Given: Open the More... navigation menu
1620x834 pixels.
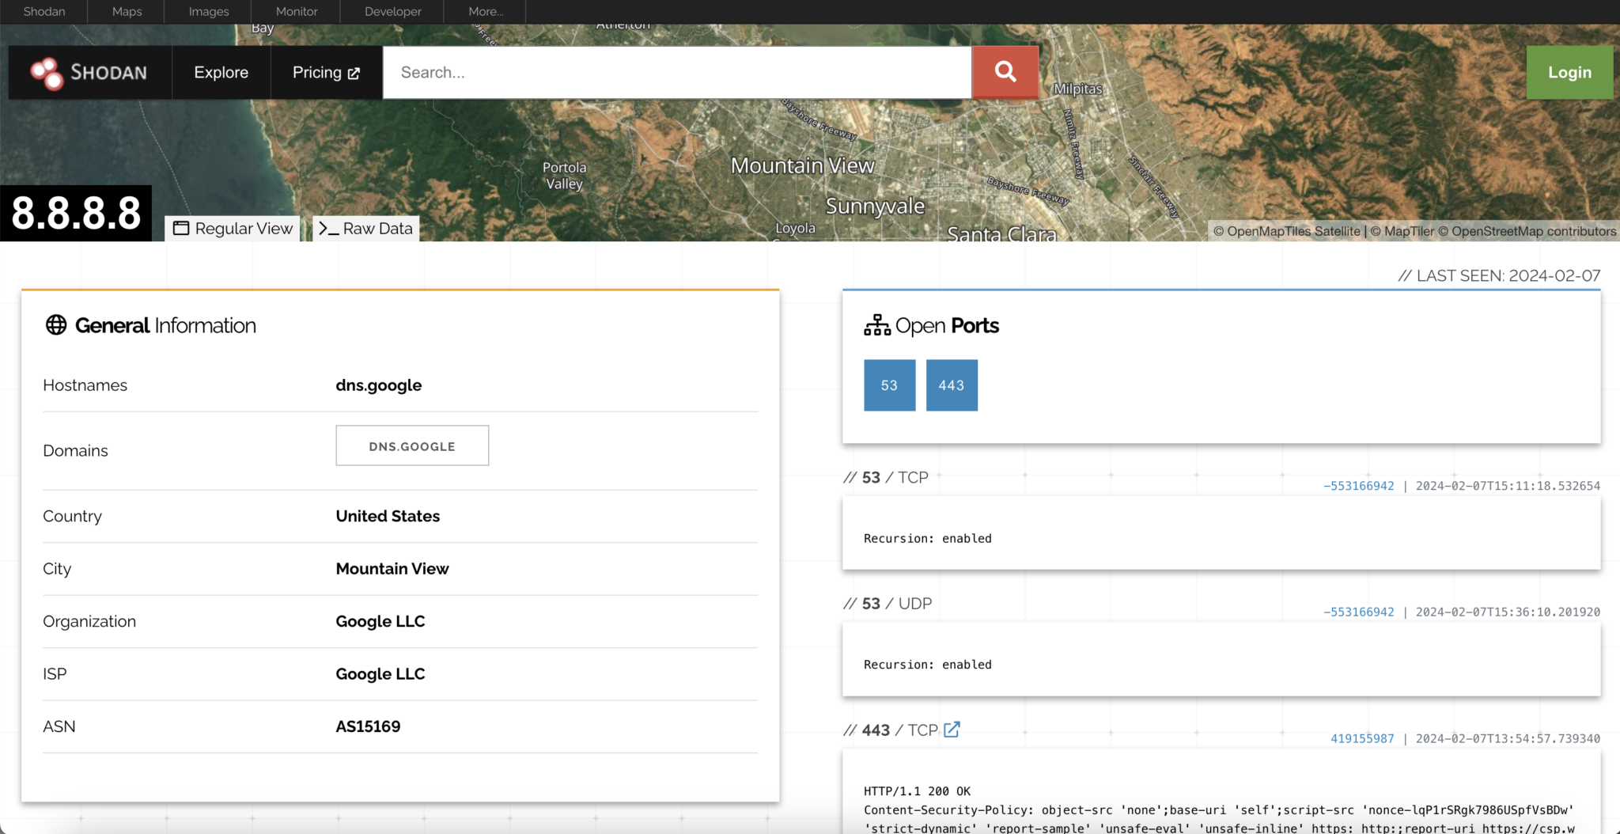Looking at the screenshot, I should [485, 11].
